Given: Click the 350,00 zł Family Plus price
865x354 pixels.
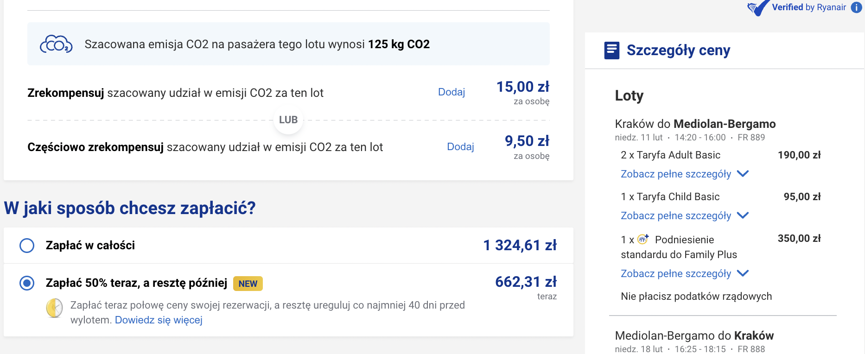Looking at the screenshot, I should (x=799, y=239).
